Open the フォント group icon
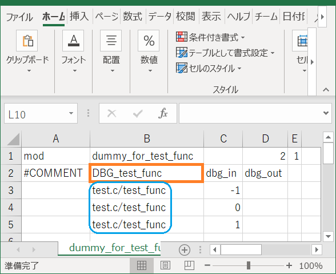The height and width of the screenshot is (274, 336). [73, 41]
